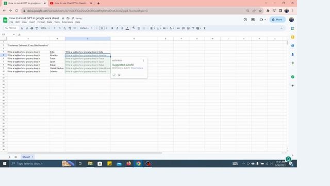330x186 pixels.
Task: Toggle bold formatting
Action: [x=112, y=28]
